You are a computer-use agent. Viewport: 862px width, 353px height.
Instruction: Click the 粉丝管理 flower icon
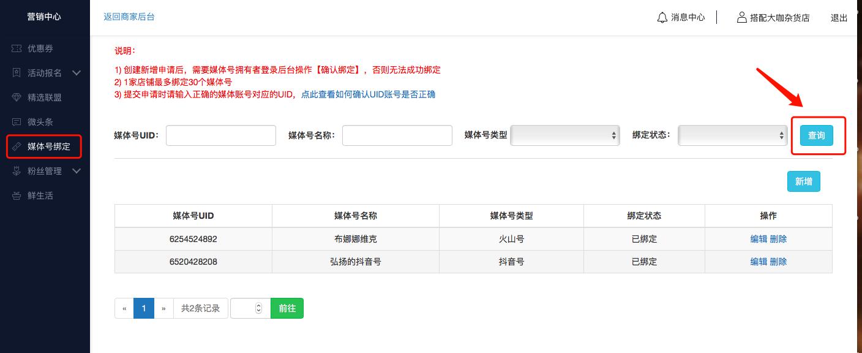click(x=15, y=171)
